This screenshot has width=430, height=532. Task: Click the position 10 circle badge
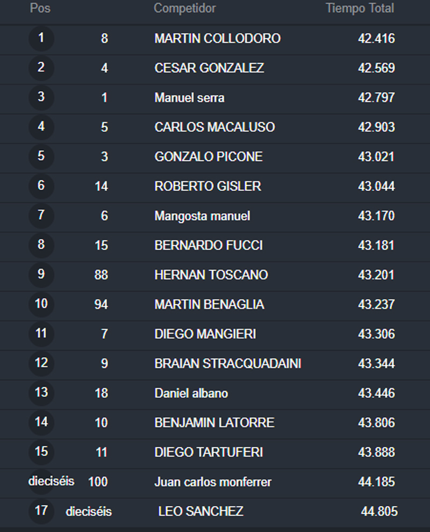coord(41,304)
